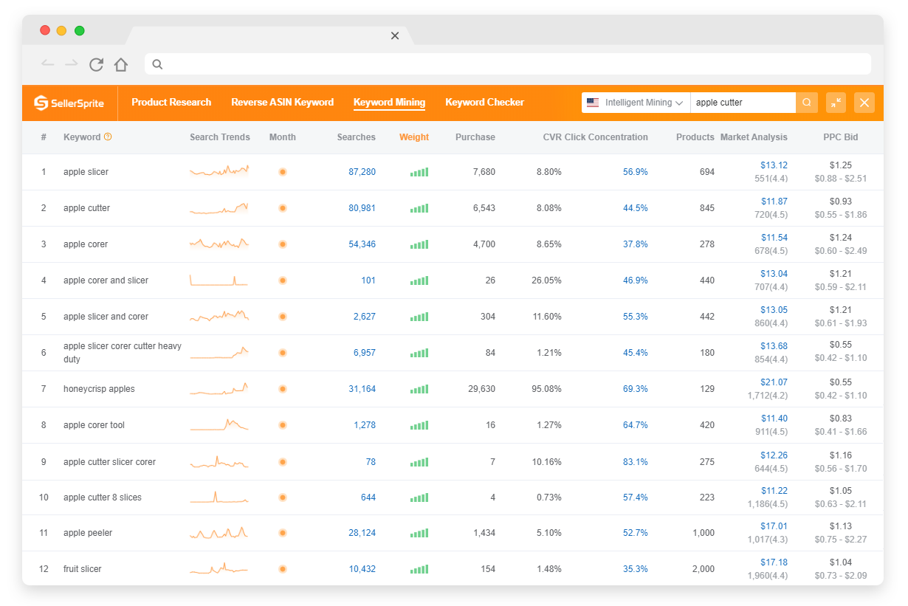Switch to the Keyword Checker tab
The image size is (908, 606).
484,103
